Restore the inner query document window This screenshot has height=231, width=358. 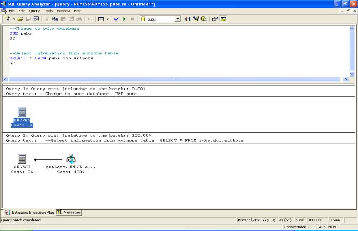(348, 11)
